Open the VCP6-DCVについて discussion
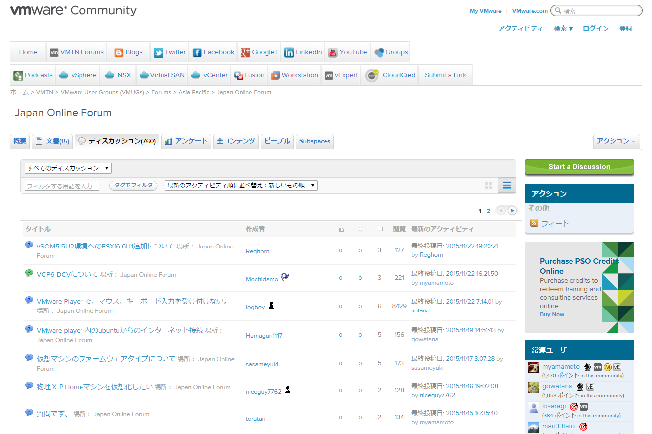The width and height of the screenshot is (652, 434). click(68, 274)
